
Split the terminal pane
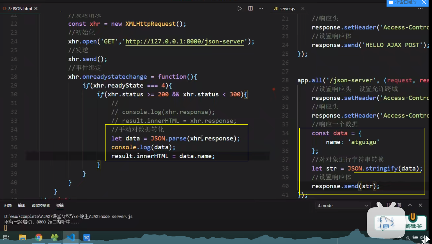(x=389, y=205)
